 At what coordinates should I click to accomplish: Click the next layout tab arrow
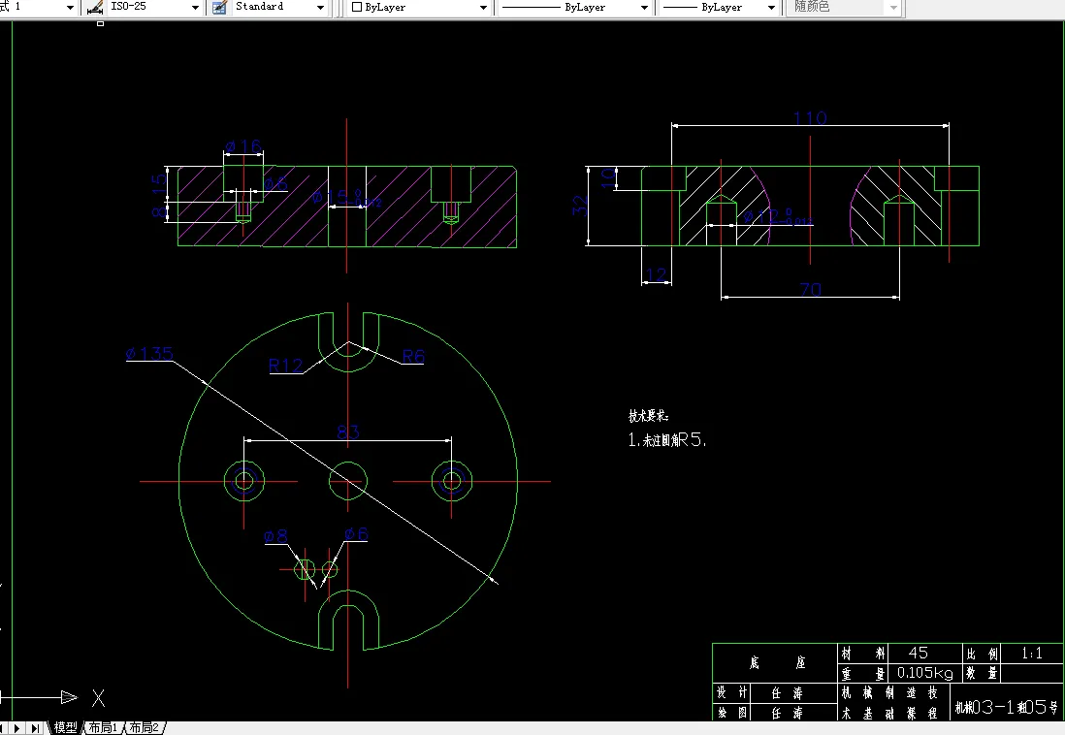pyautogui.click(x=17, y=728)
